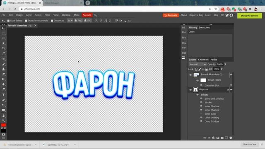Open the image panel icon in side strip

(x=183, y=58)
